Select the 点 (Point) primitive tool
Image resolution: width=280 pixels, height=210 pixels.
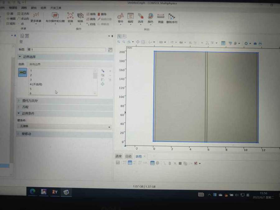click(x=21, y=24)
